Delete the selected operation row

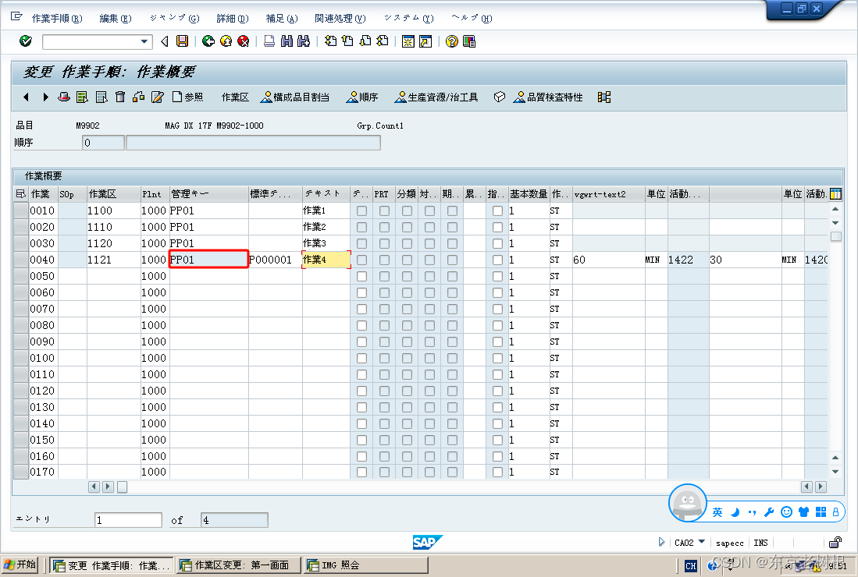click(120, 97)
